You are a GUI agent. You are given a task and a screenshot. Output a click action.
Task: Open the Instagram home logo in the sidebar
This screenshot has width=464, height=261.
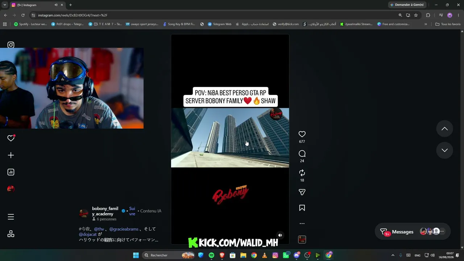[x=11, y=45]
